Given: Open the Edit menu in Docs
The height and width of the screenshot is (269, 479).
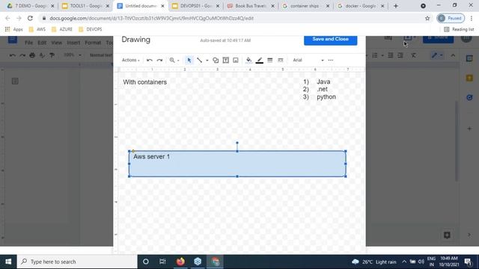Looking at the screenshot, I should (42, 43).
